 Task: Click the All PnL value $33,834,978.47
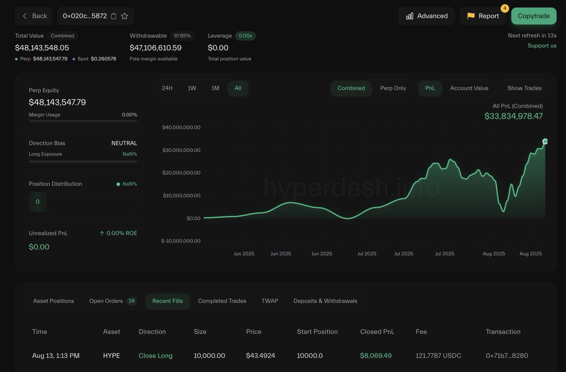tap(514, 116)
